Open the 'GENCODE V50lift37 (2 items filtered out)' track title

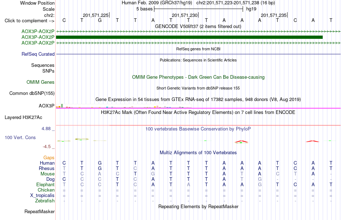click(198, 26)
